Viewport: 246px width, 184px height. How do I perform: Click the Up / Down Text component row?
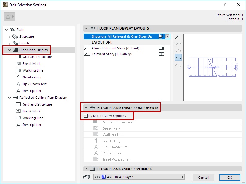coord(162,147)
